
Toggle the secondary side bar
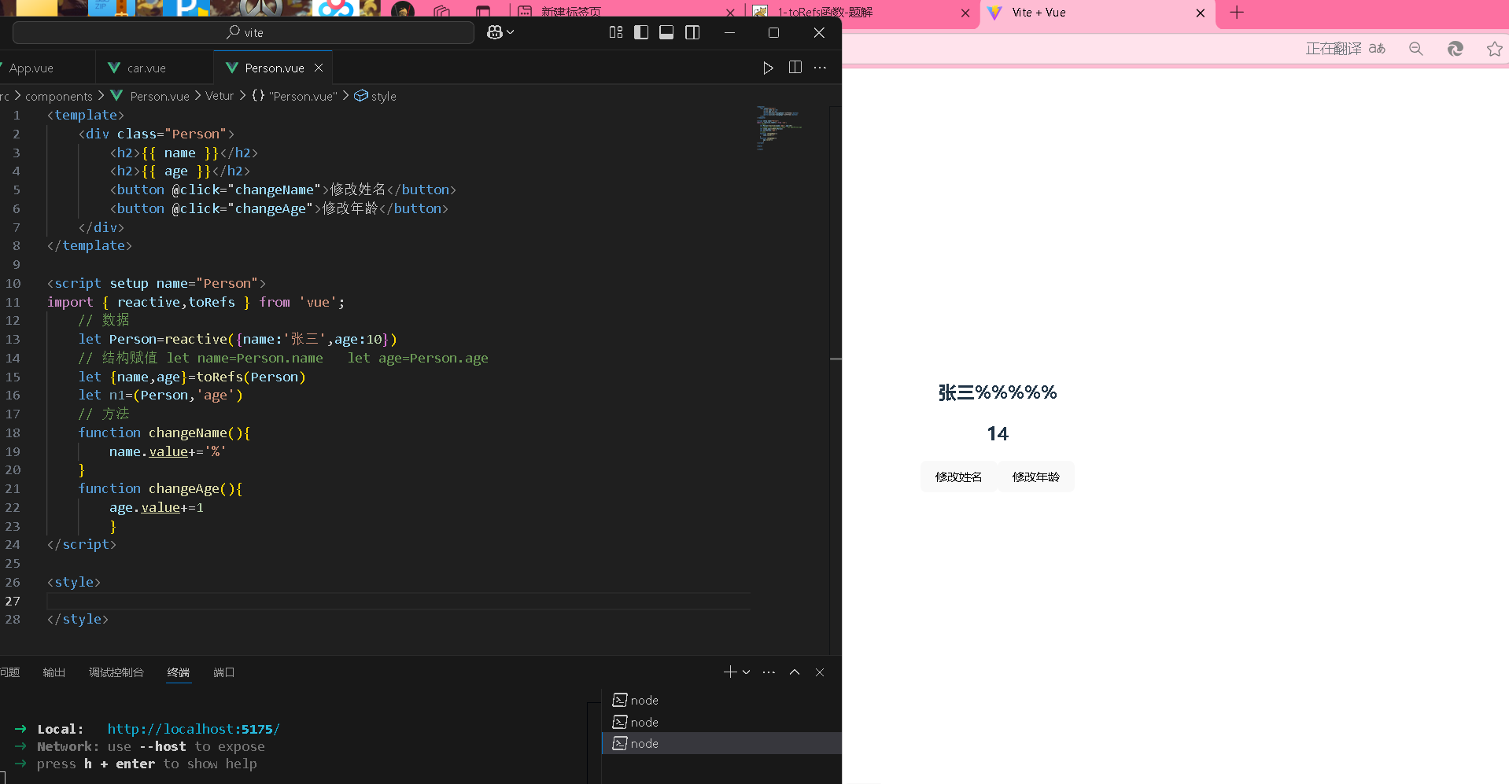[692, 32]
